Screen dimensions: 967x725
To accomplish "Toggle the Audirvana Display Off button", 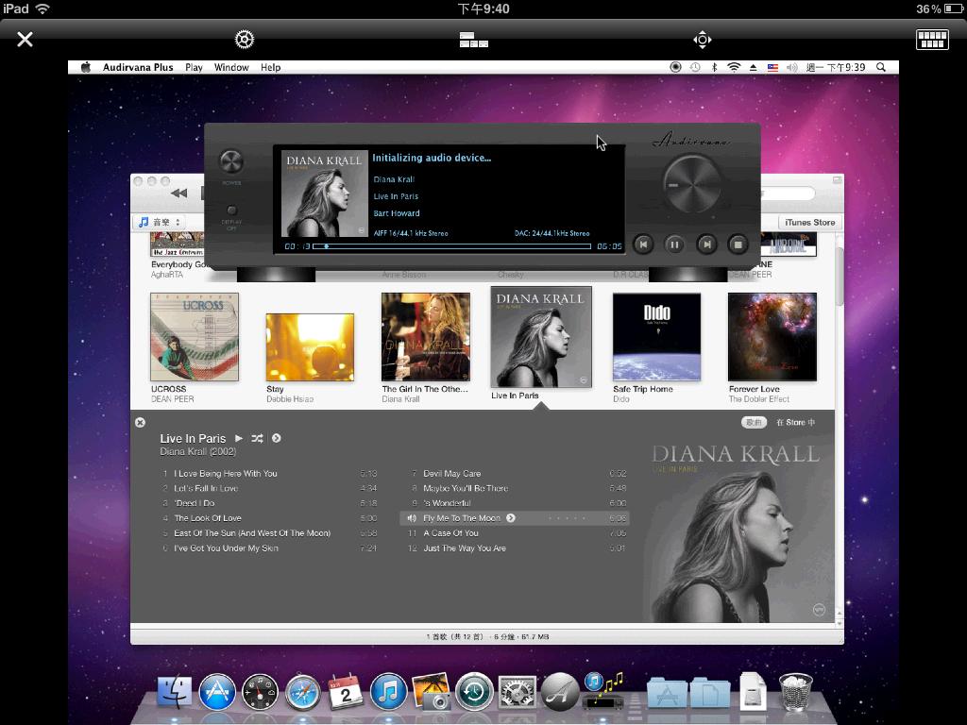I will (231, 211).
